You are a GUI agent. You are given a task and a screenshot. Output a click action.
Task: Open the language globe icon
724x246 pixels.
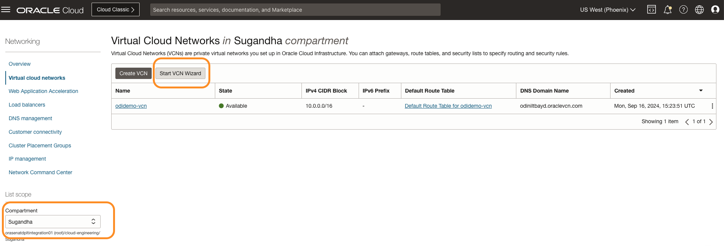[x=699, y=9]
